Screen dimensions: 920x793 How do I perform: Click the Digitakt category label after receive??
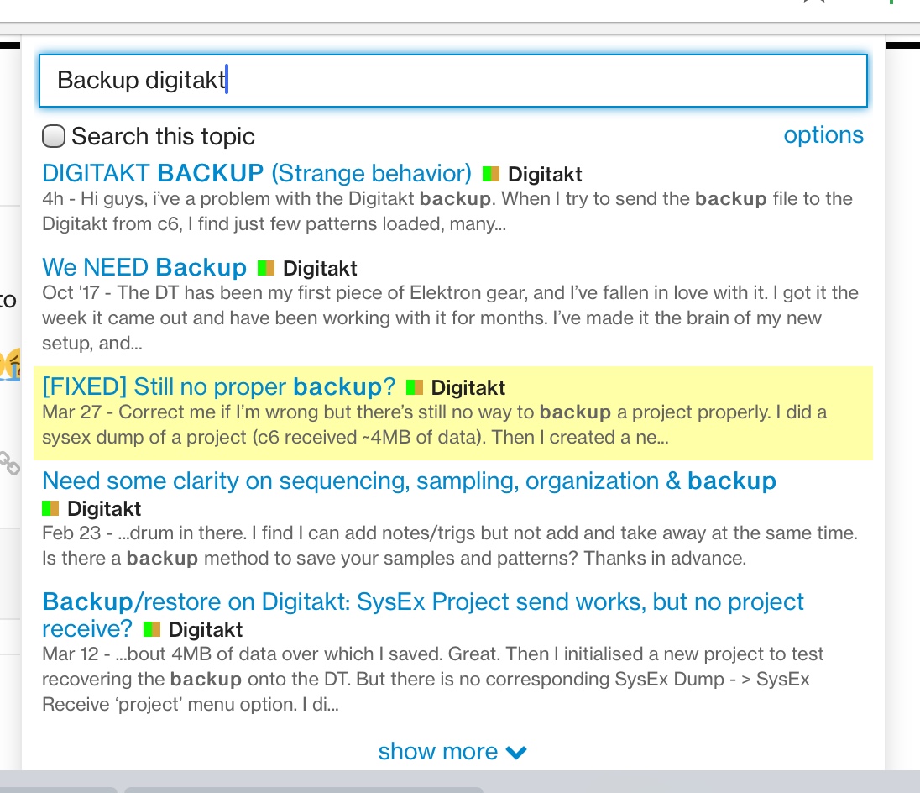(206, 629)
